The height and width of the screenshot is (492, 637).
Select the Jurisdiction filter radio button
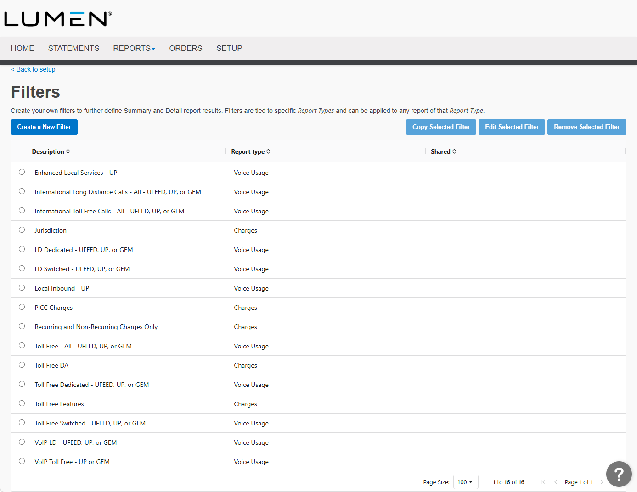pyautogui.click(x=22, y=230)
